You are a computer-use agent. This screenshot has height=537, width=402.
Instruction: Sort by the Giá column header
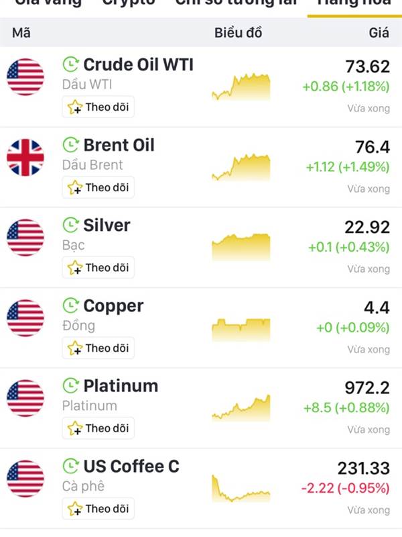pyautogui.click(x=379, y=33)
